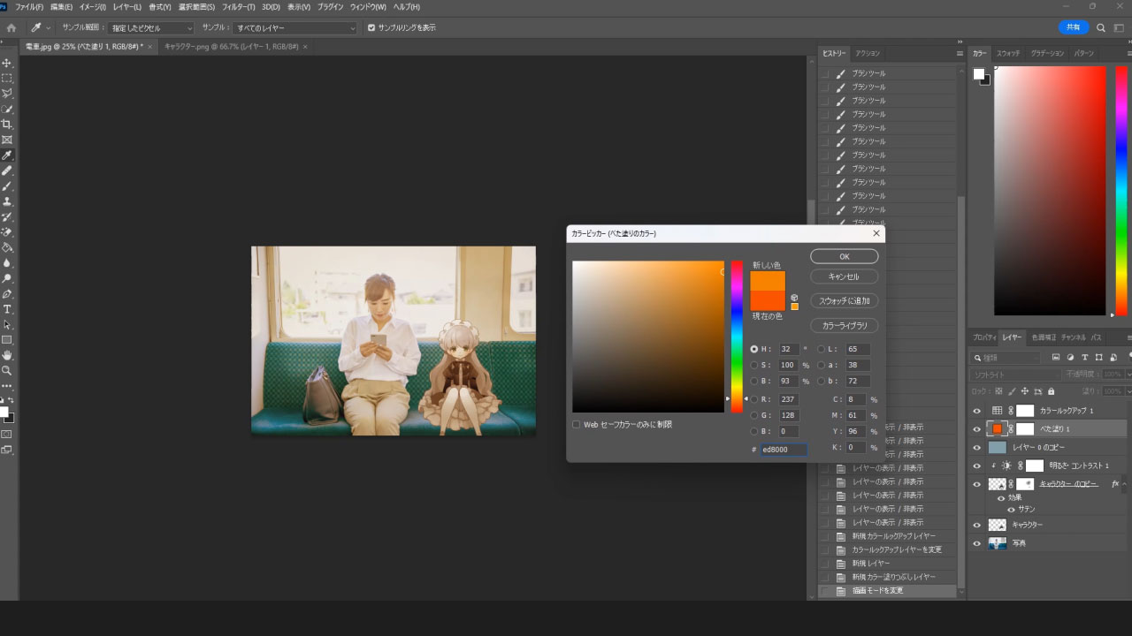
Task: Select the Rectangular Marquee tool
Action: coord(7,78)
